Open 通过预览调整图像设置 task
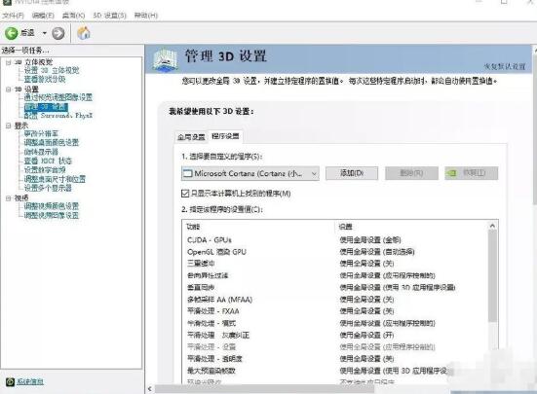Viewport: 537px width, 394px height. (58, 97)
